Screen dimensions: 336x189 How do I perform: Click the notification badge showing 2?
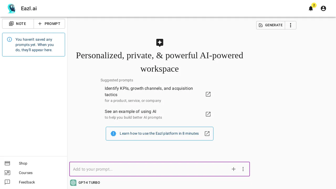314,5
